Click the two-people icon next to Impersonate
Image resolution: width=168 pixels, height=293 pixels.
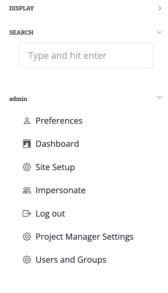[27, 190]
